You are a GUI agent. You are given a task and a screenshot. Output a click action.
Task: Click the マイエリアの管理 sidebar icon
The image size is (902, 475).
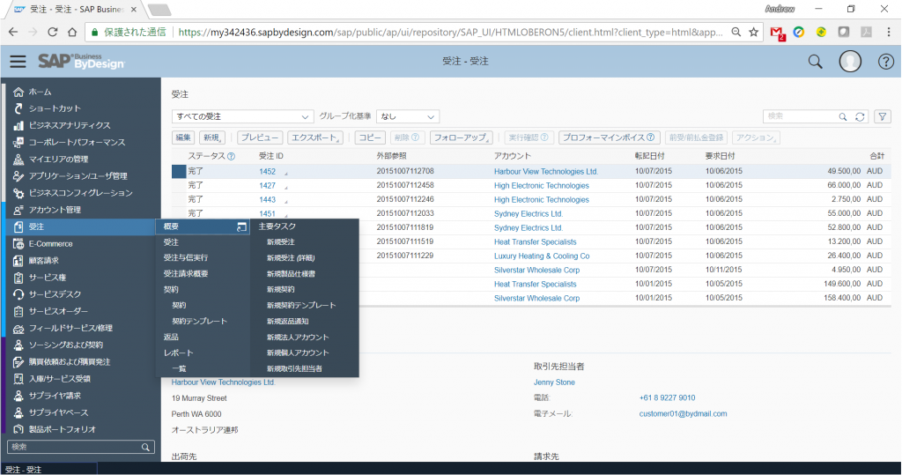point(18,160)
